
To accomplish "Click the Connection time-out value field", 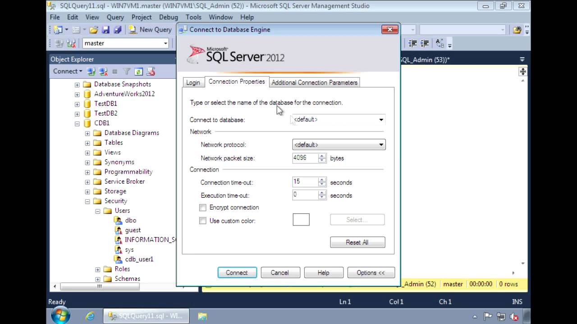I will pos(305,182).
